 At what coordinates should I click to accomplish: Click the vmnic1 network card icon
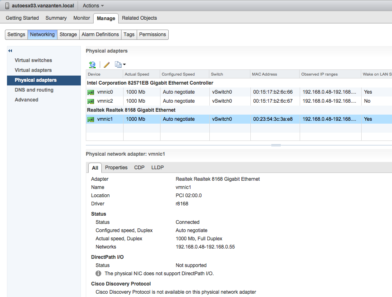90,120
